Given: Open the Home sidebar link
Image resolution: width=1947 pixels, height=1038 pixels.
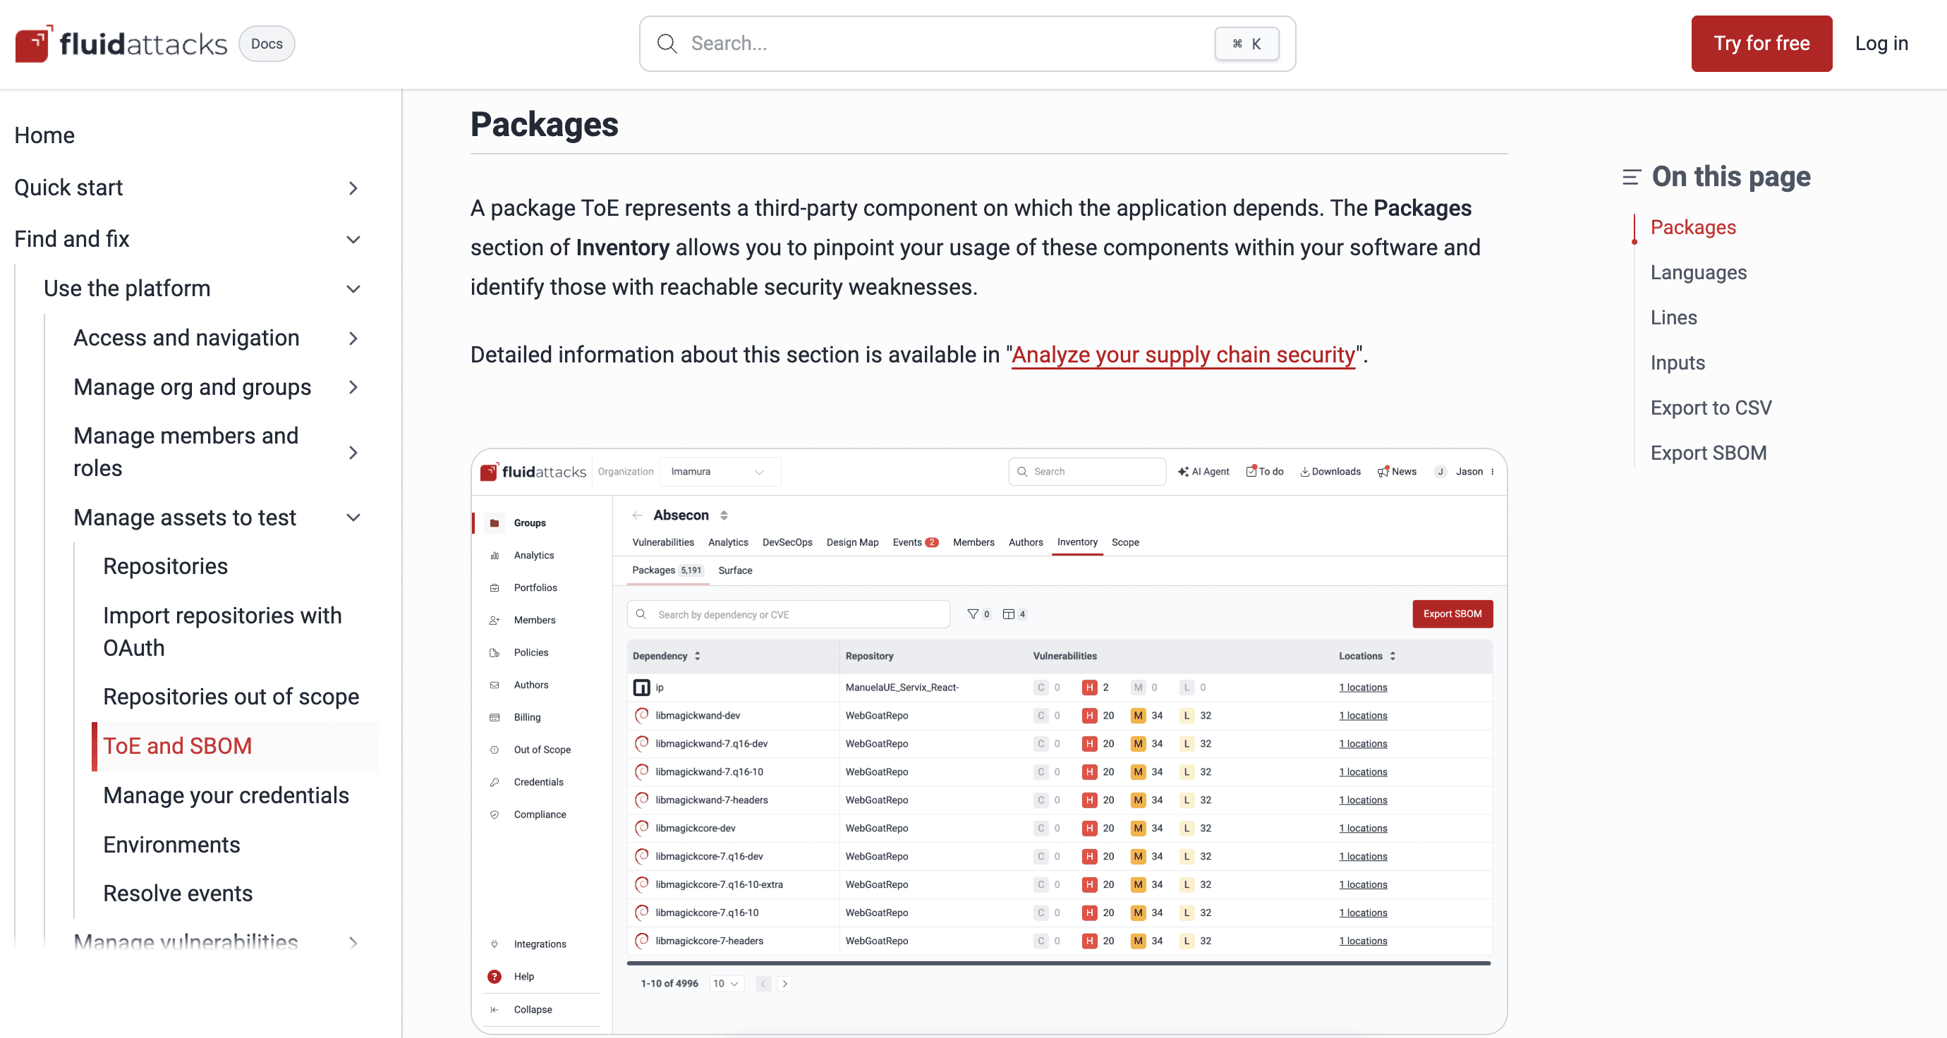Looking at the screenshot, I should tap(44, 135).
